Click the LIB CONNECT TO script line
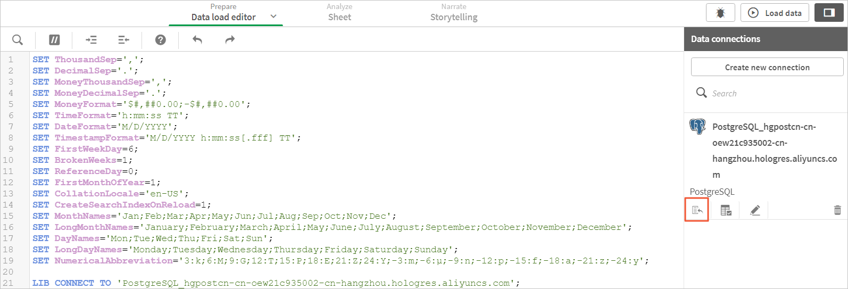848x289 pixels. pyautogui.click(x=276, y=283)
